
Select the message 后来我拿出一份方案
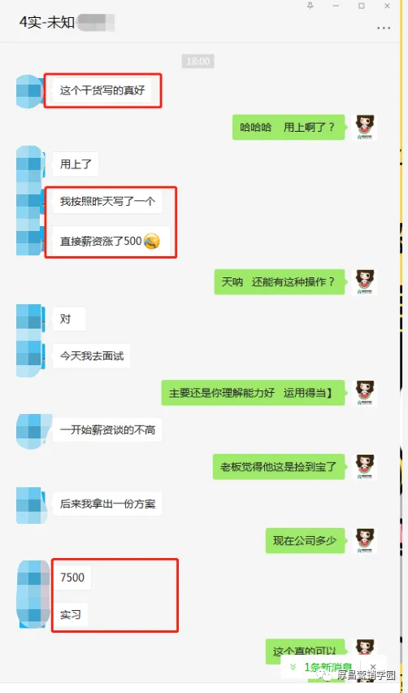pos(107,503)
